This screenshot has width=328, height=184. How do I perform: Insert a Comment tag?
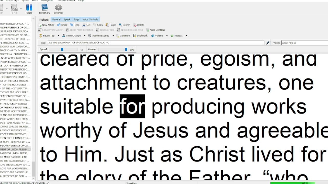tap(123, 36)
